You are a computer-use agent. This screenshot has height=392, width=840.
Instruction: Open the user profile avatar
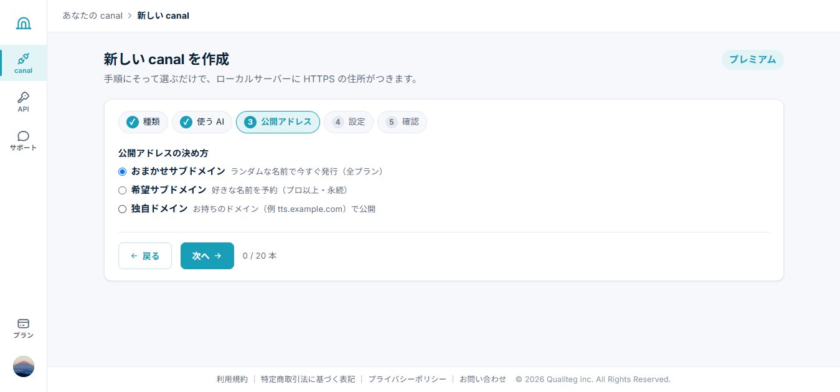[24, 366]
